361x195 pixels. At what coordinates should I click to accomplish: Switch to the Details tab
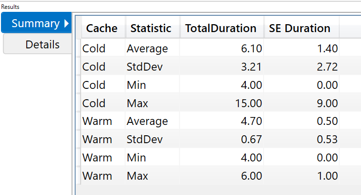coord(38,44)
